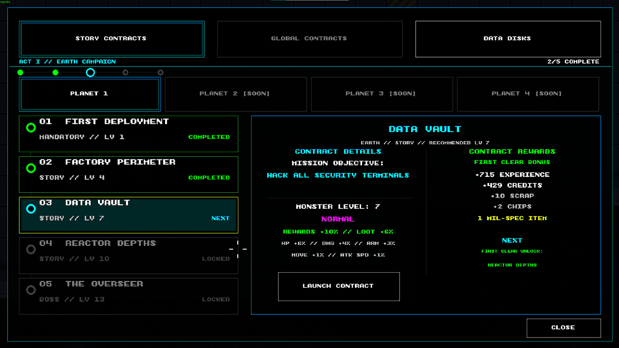619x348 pixels.
Task: Open the Data Disks tab
Action: tap(508, 39)
